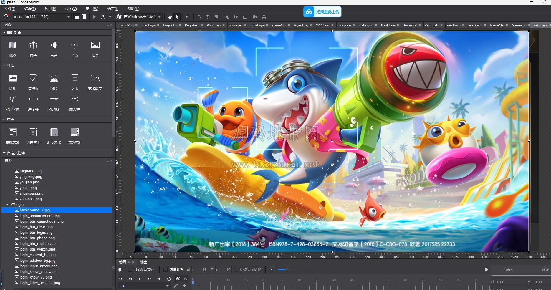Collapse the 基础对象 section

4,33
